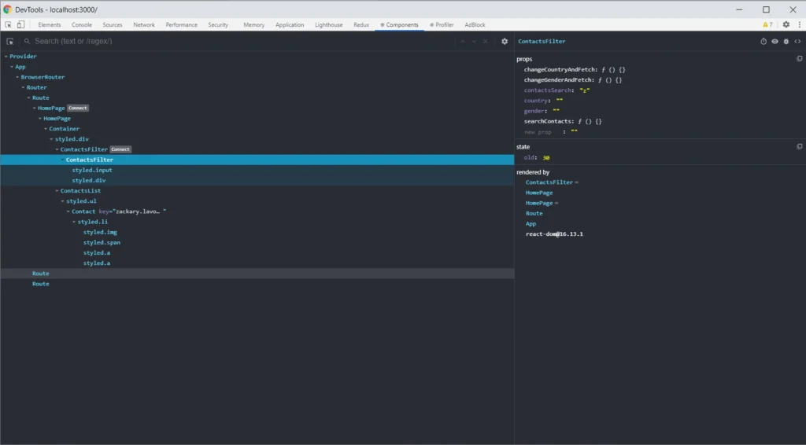Collapse the styled.li node
Screen dimensions: 806x445
tap(74, 222)
